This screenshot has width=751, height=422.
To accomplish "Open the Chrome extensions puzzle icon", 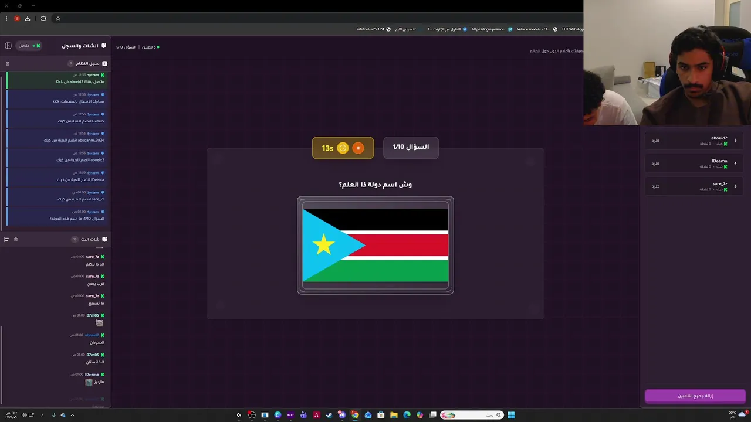I will (x=43, y=19).
